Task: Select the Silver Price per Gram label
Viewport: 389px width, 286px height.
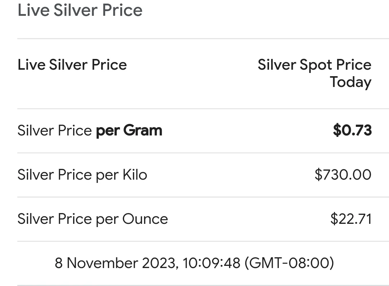Action: [x=90, y=130]
